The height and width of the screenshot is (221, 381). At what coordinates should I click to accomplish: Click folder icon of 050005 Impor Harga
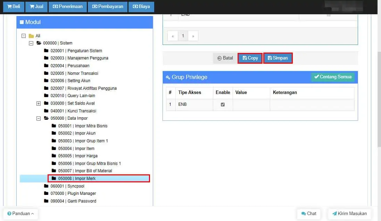tap(54, 156)
